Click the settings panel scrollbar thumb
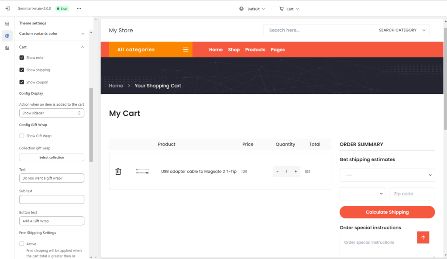This screenshot has width=447, height=259. pyautogui.click(x=91, y=125)
